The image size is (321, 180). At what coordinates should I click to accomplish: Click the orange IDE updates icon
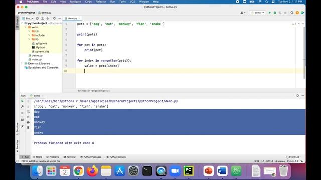(297, 13)
